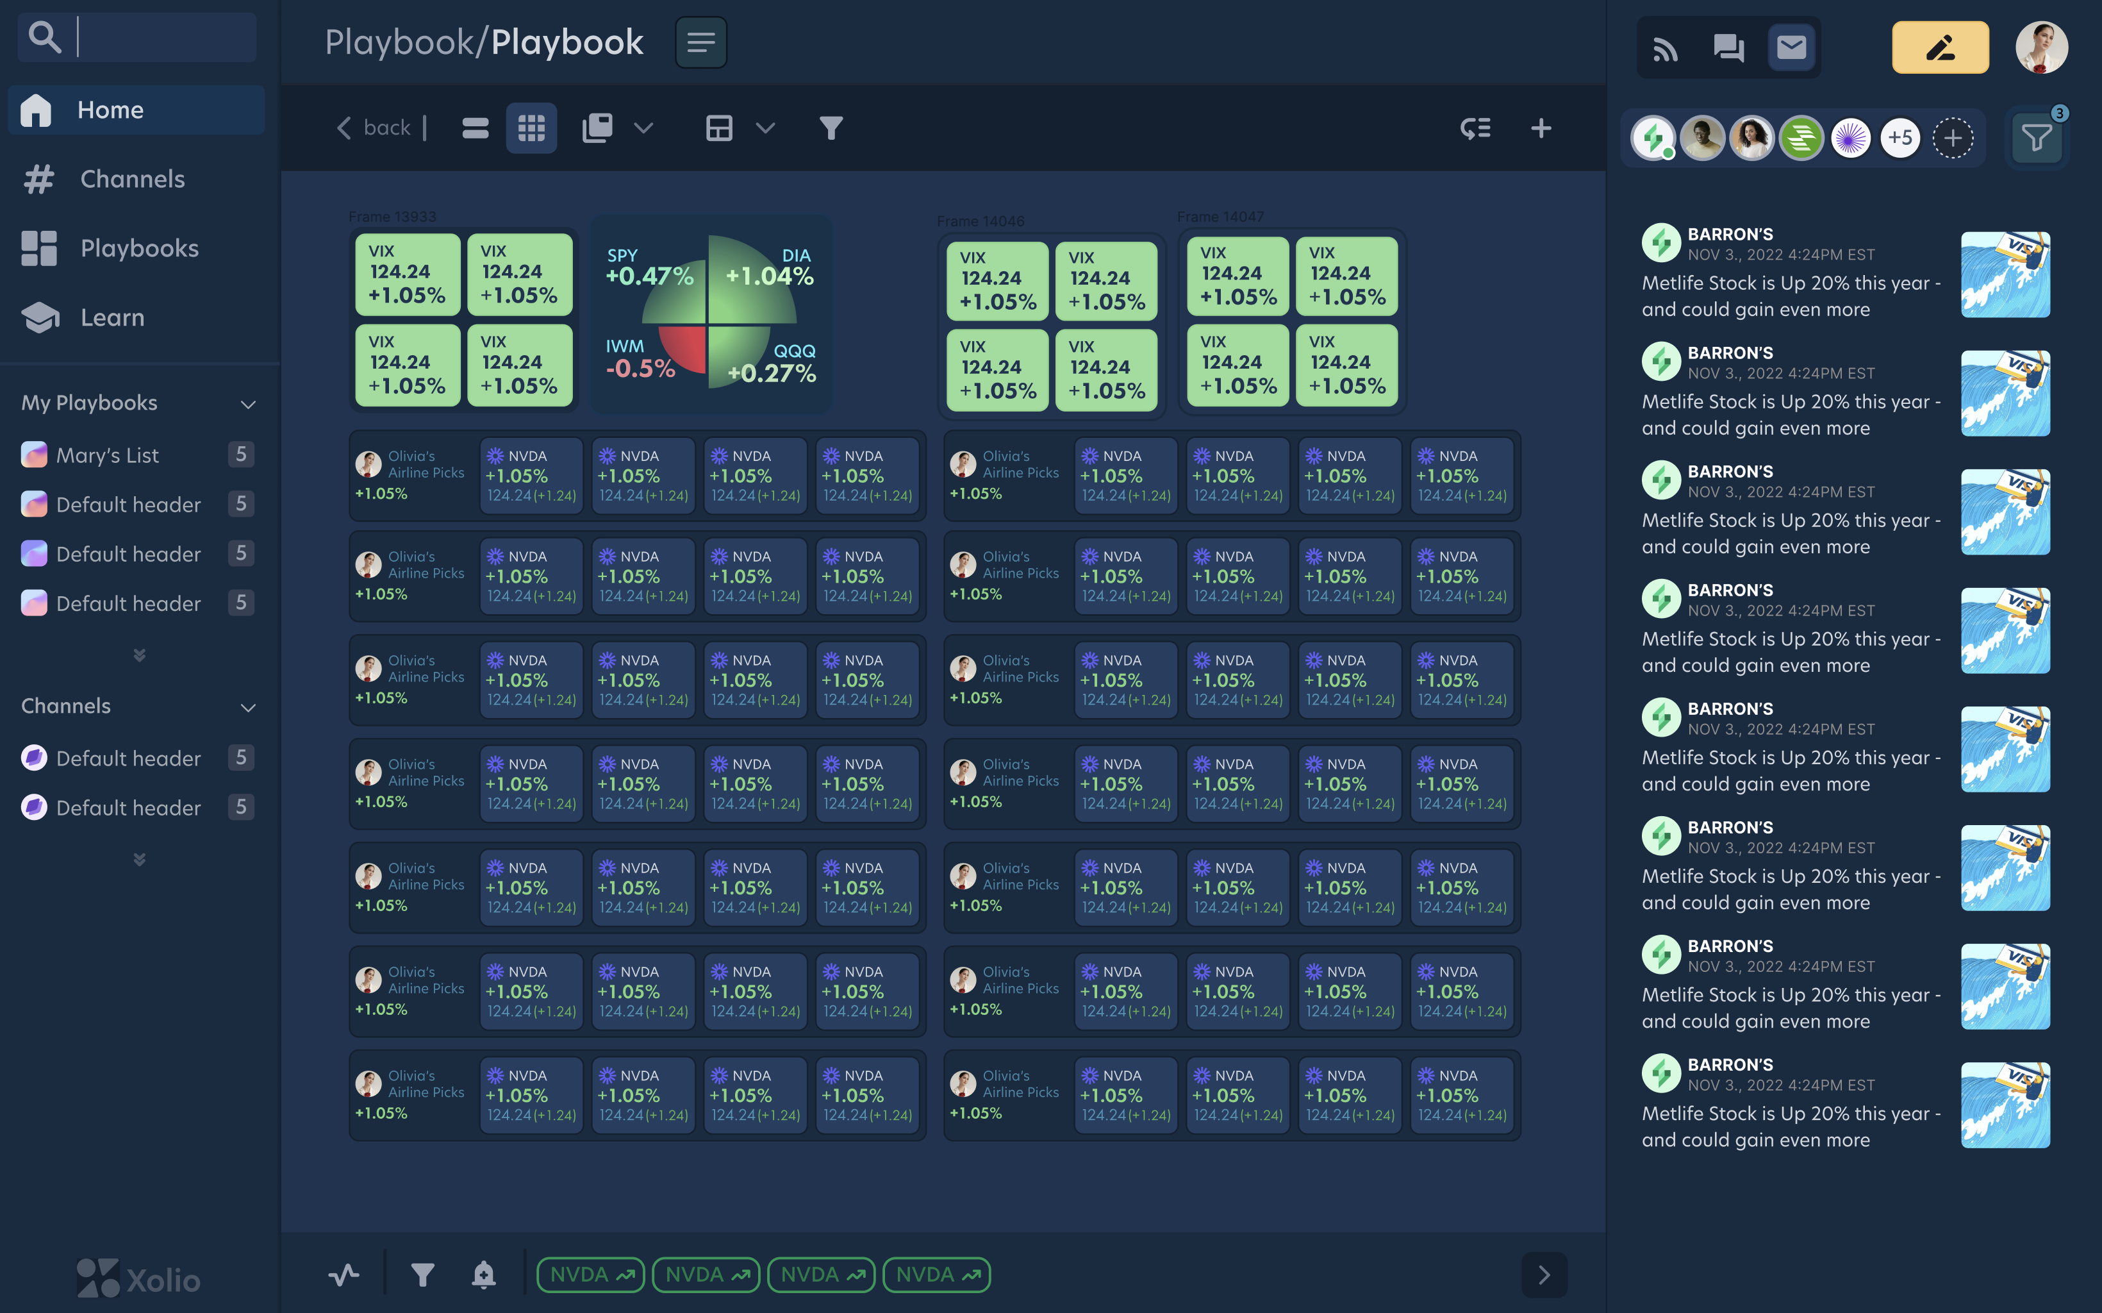The height and width of the screenshot is (1313, 2102).
Task: Switch to list row view layout
Action: tap(475, 128)
